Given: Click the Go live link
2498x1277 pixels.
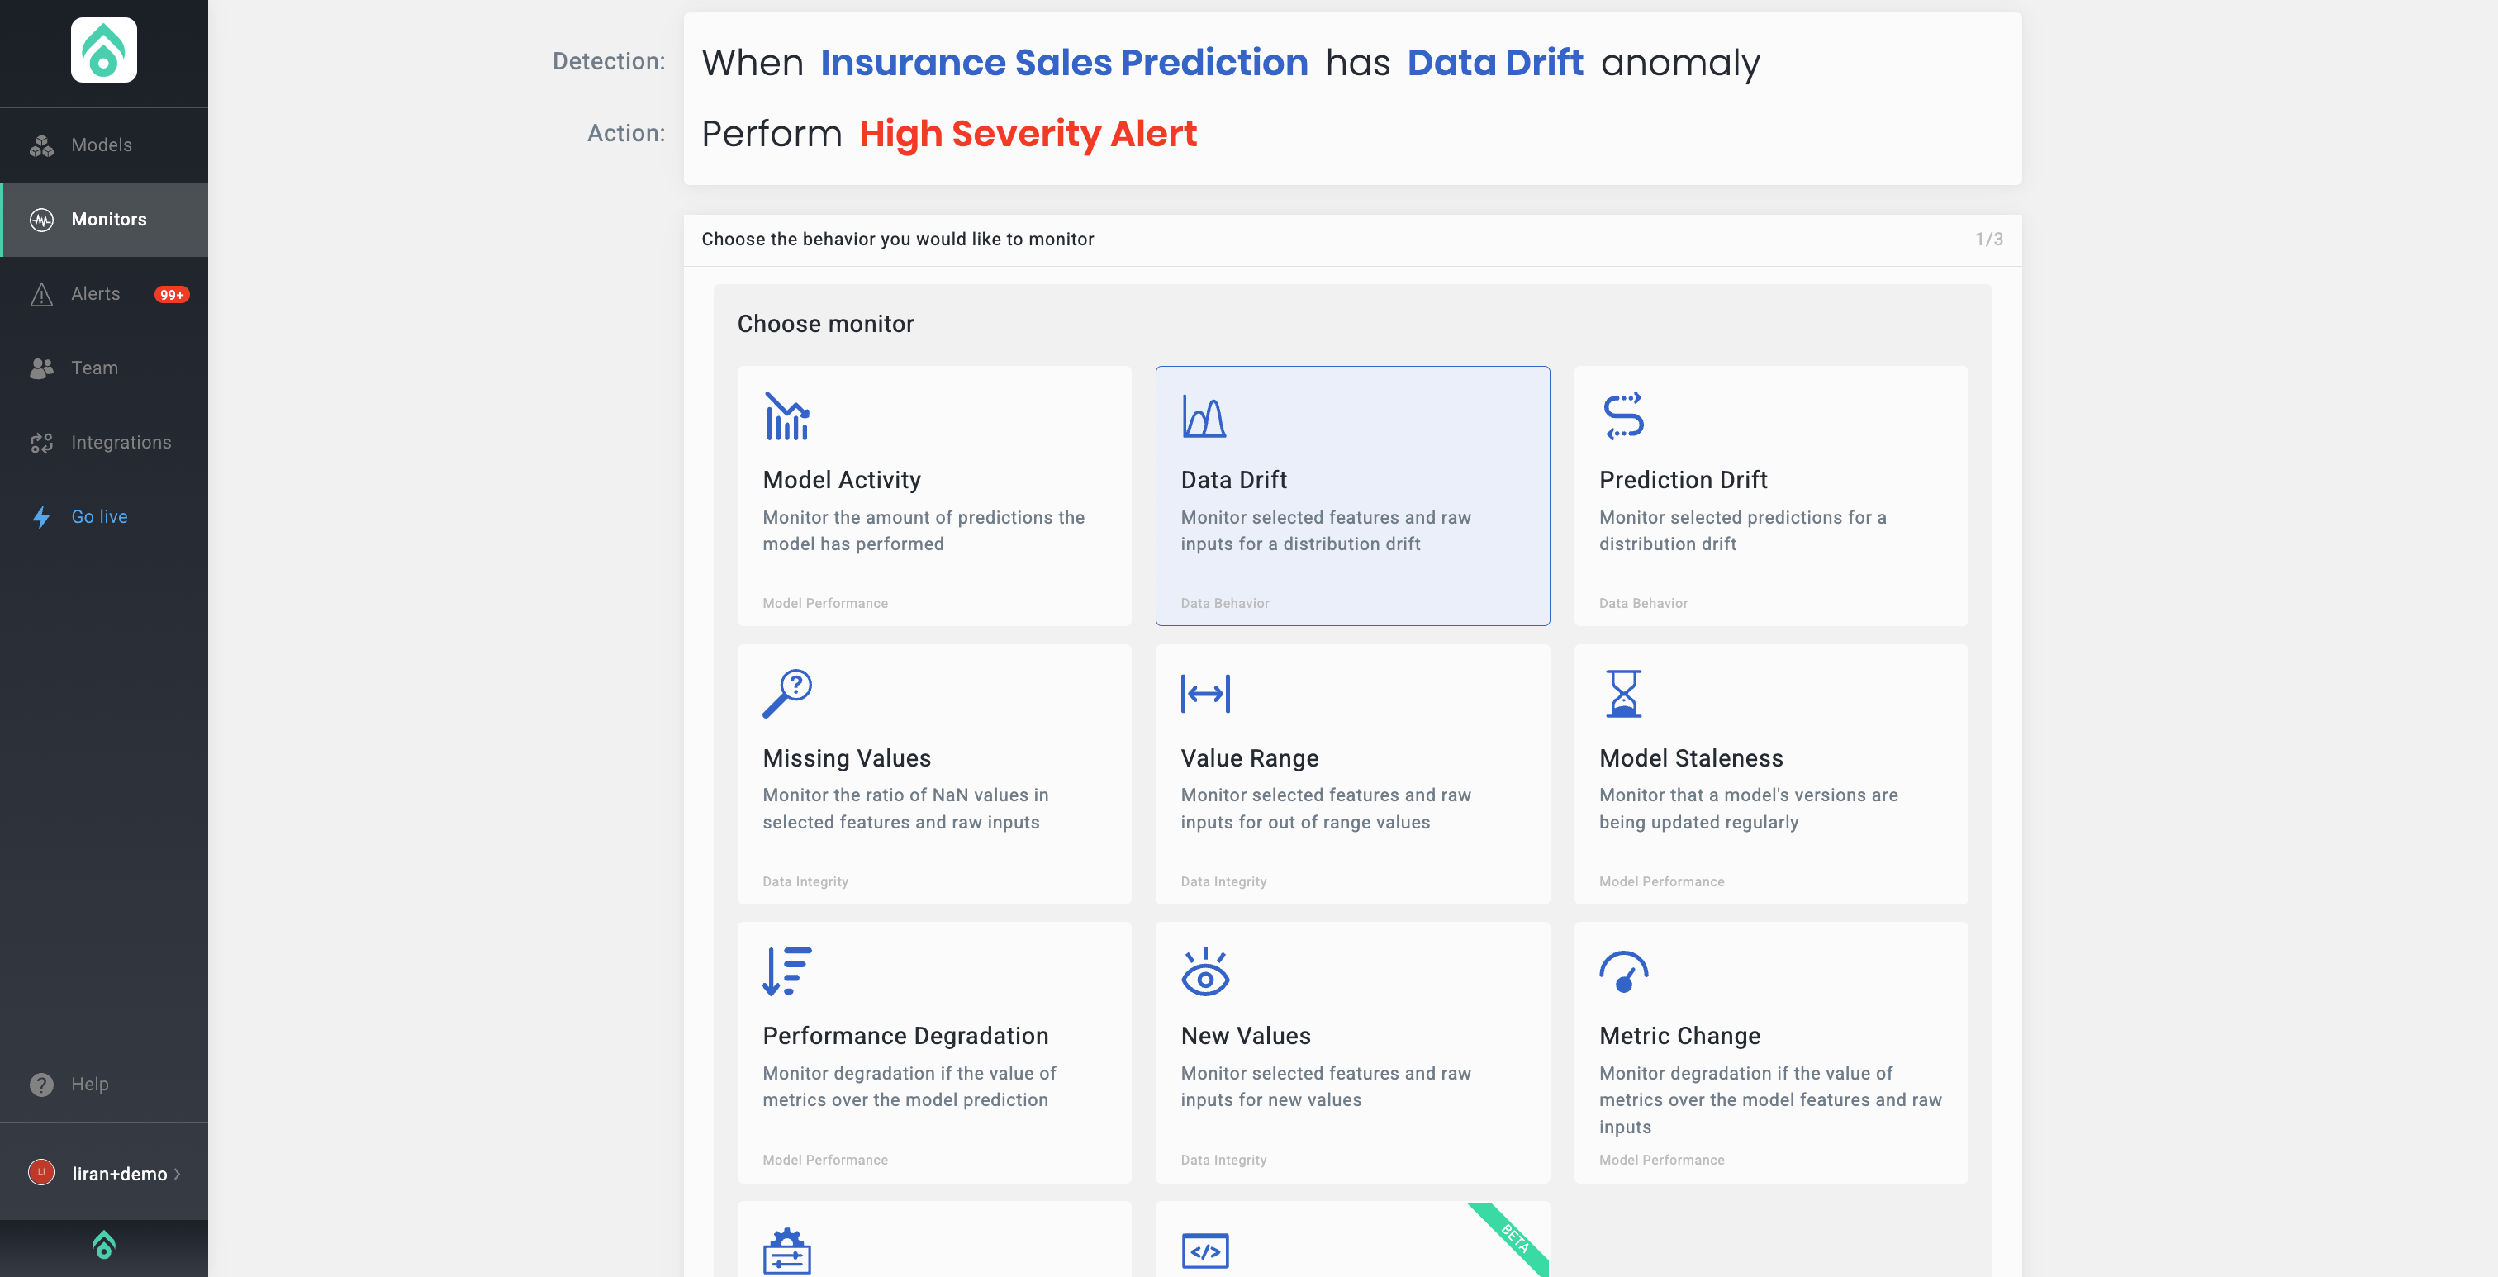Looking at the screenshot, I should point(99,517).
